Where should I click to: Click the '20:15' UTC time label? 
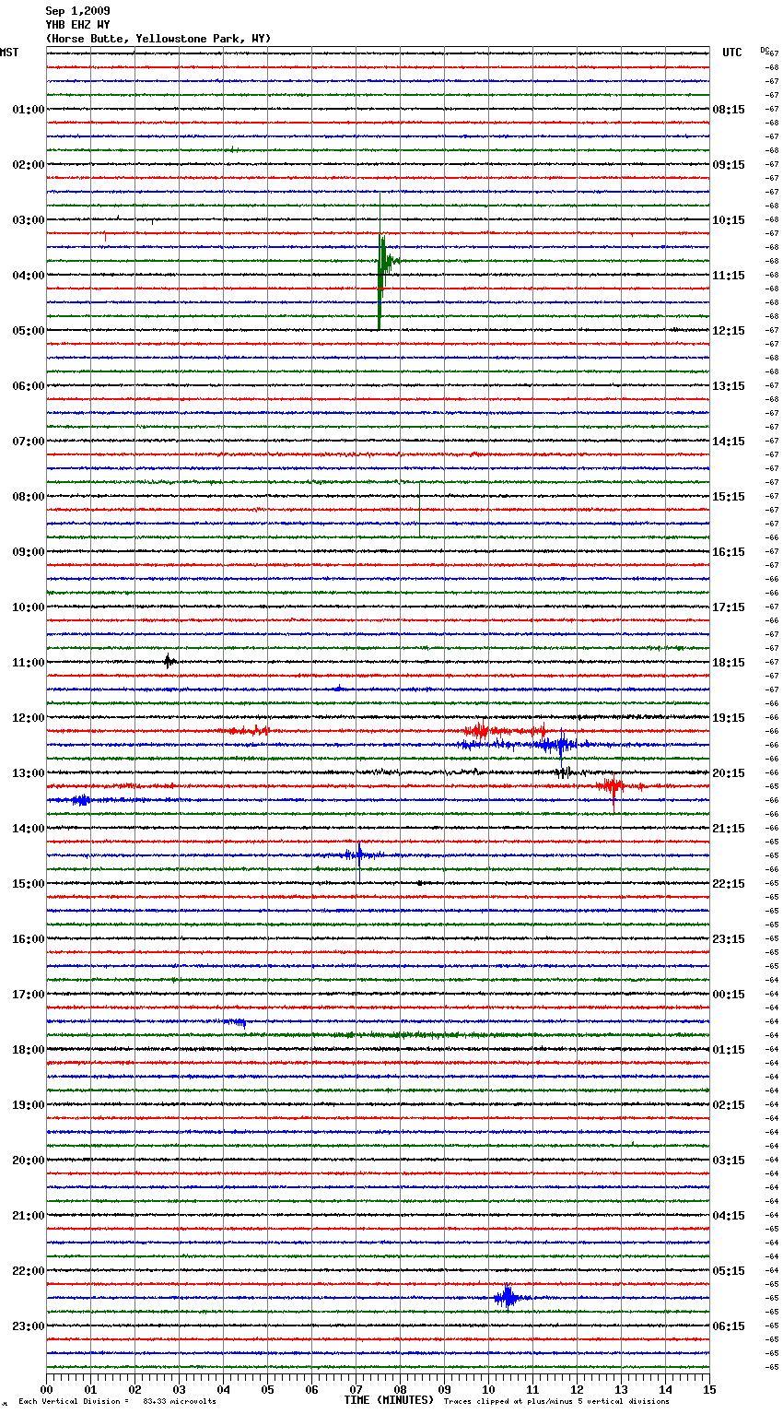729,773
